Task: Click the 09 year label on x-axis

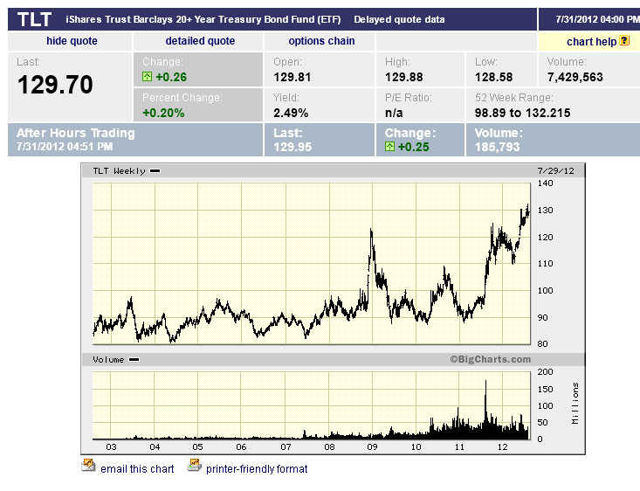Action: 372,446
